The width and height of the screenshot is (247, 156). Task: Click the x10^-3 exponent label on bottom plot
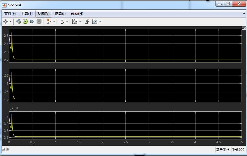click(14, 109)
